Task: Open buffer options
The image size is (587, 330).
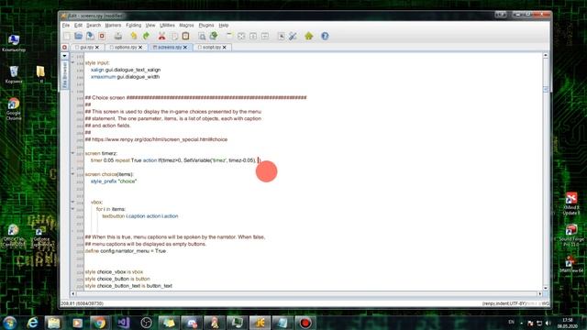Action: [x=282, y=36]
